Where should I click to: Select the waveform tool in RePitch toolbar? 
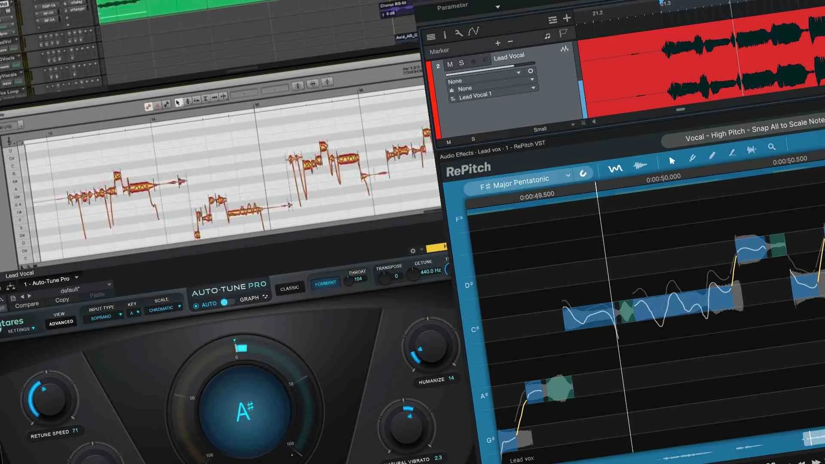pyautogui.click(x=751, y=149)
